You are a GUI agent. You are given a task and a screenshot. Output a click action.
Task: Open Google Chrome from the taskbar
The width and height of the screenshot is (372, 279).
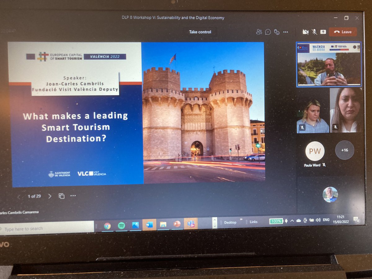107,226
